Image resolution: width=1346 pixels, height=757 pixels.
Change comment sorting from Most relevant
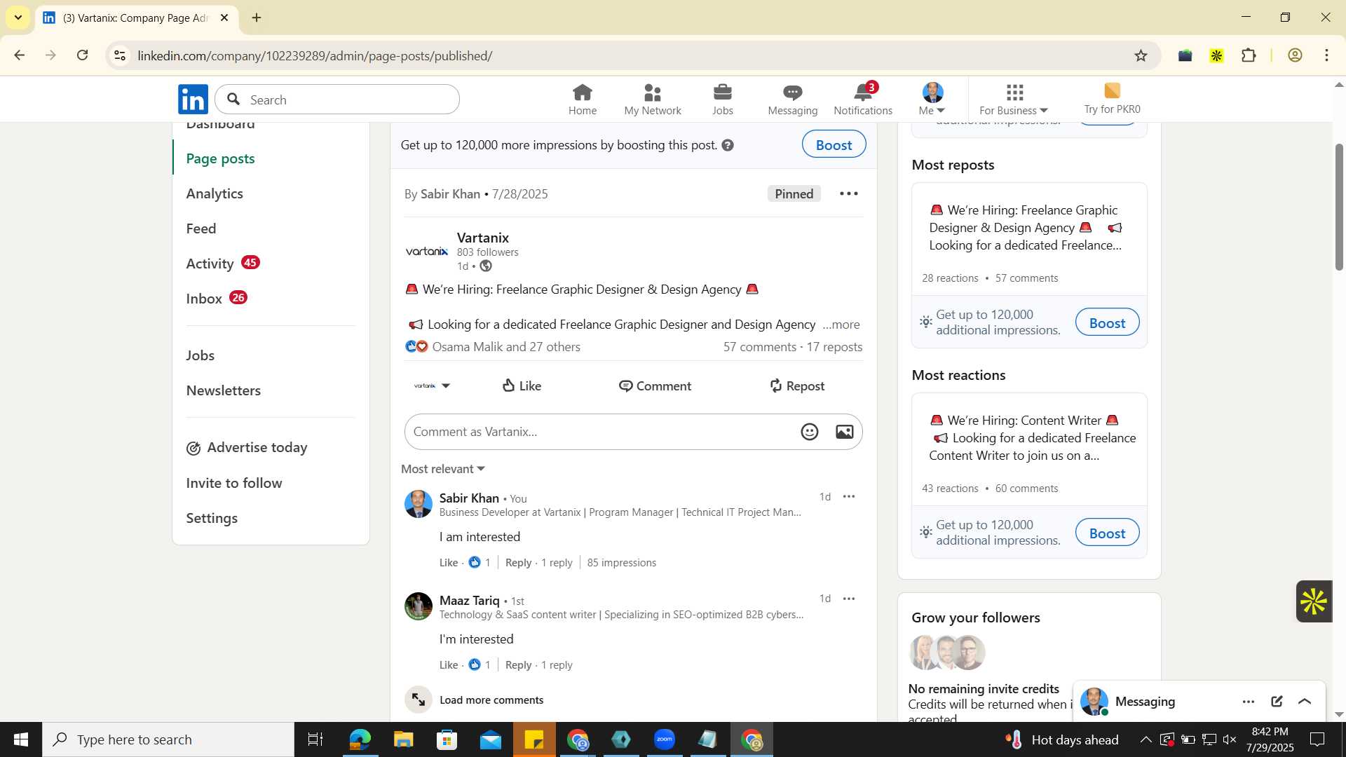pyautogui.click(x=443, y=469)
